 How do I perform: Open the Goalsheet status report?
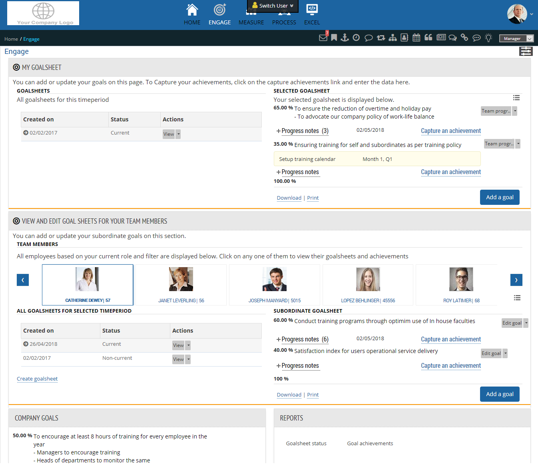click(x=306, y=444)
